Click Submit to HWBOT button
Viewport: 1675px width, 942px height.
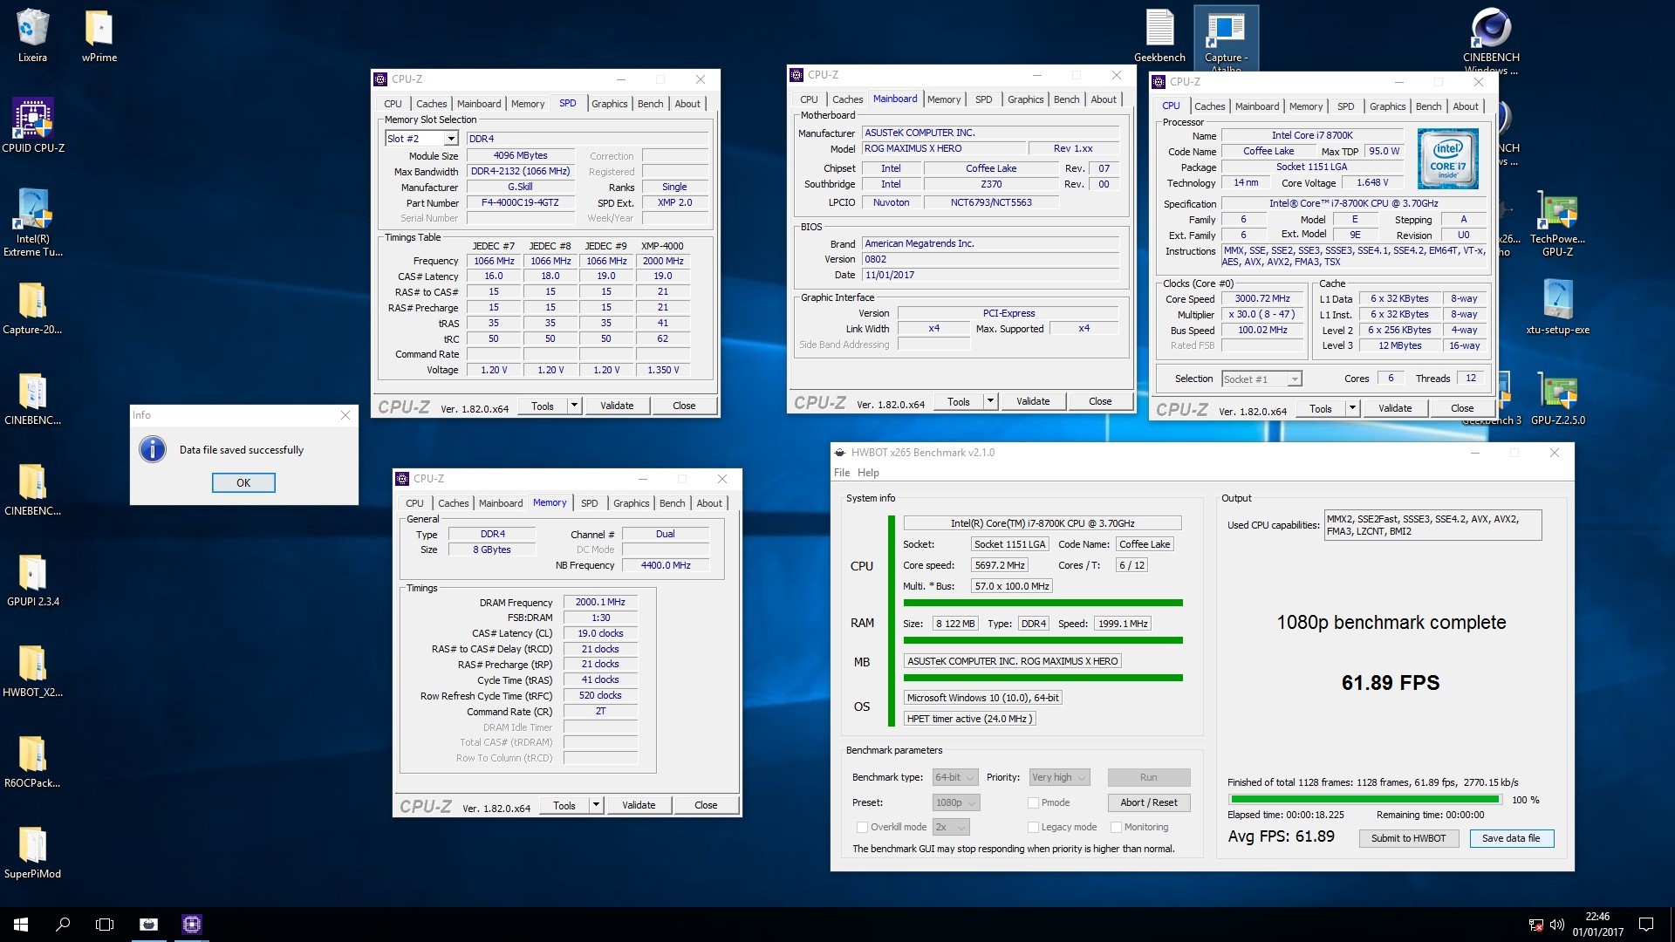click(x=1408, y=838)
